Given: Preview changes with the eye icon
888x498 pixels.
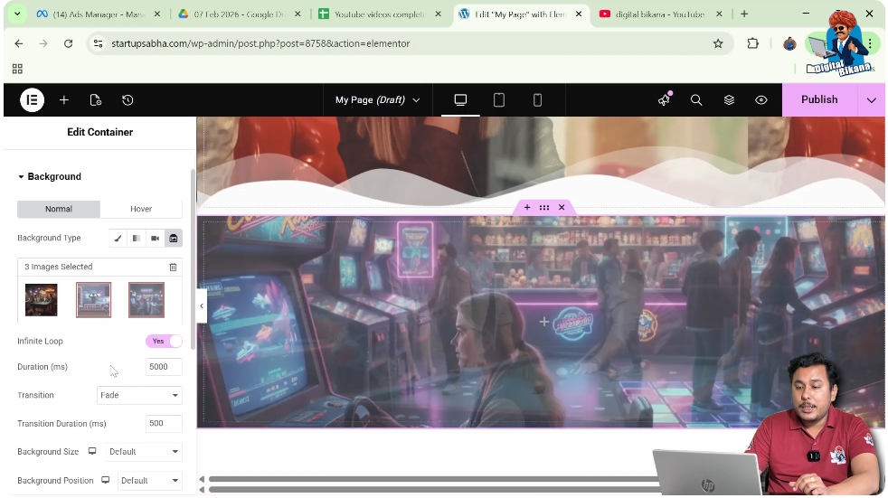Looking at the screenshot, I should (x=761, y=100).
